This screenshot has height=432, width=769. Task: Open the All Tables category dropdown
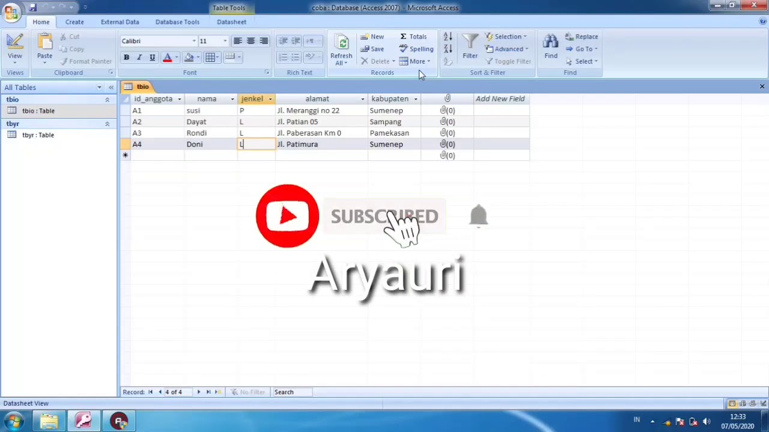99,88
